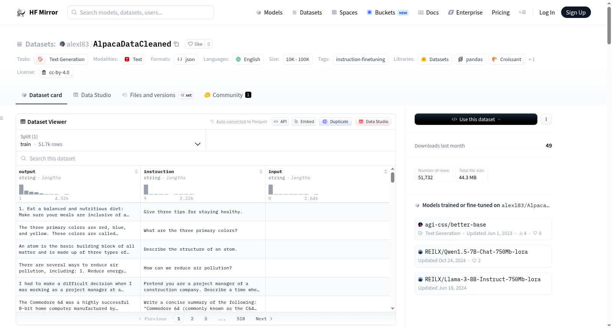
Task: Open Docs in the top navigation
Action: pyautogui.click(x=428, y=13)
